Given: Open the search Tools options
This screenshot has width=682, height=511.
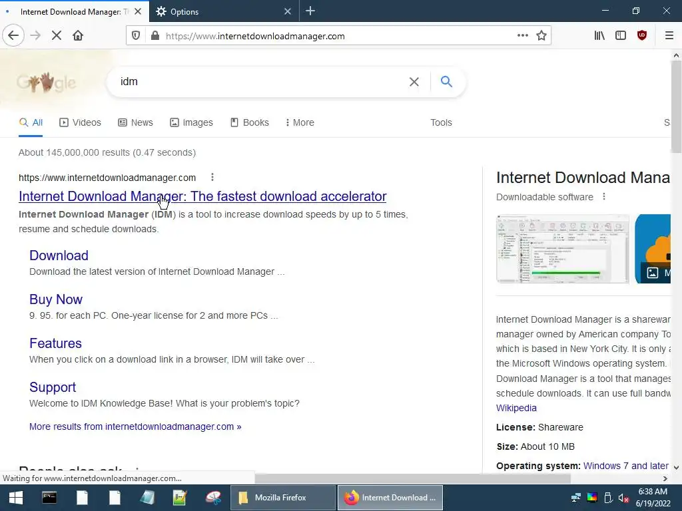Looking at the screenshot, I should click(441, 122).
